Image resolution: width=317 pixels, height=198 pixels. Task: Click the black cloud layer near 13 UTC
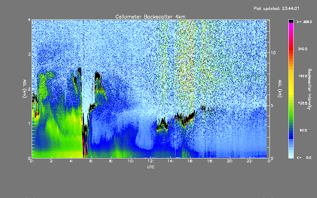pos(162,125)
